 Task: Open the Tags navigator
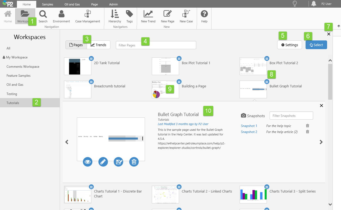(x=129, y=17)
